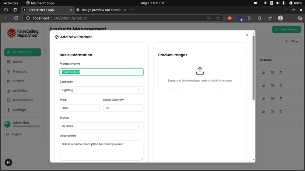Screen dimensions: 305x171
Task: Click the eye icon in the first Actions row
Action: [x=263, y=73]
